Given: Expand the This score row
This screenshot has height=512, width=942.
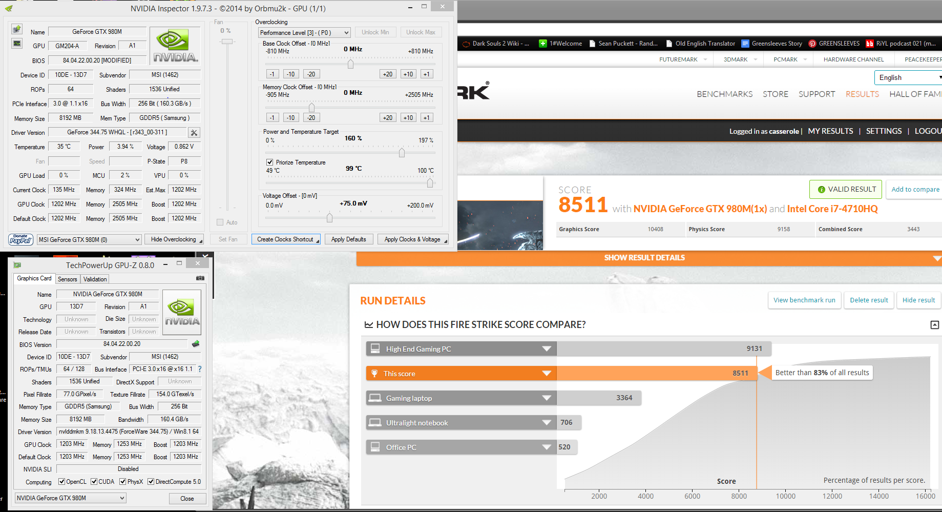Looking at the screenshot, I should point(547,373).
